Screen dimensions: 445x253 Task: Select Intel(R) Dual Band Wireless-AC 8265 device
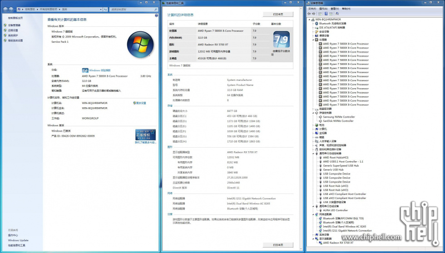[x=345, y=227]
